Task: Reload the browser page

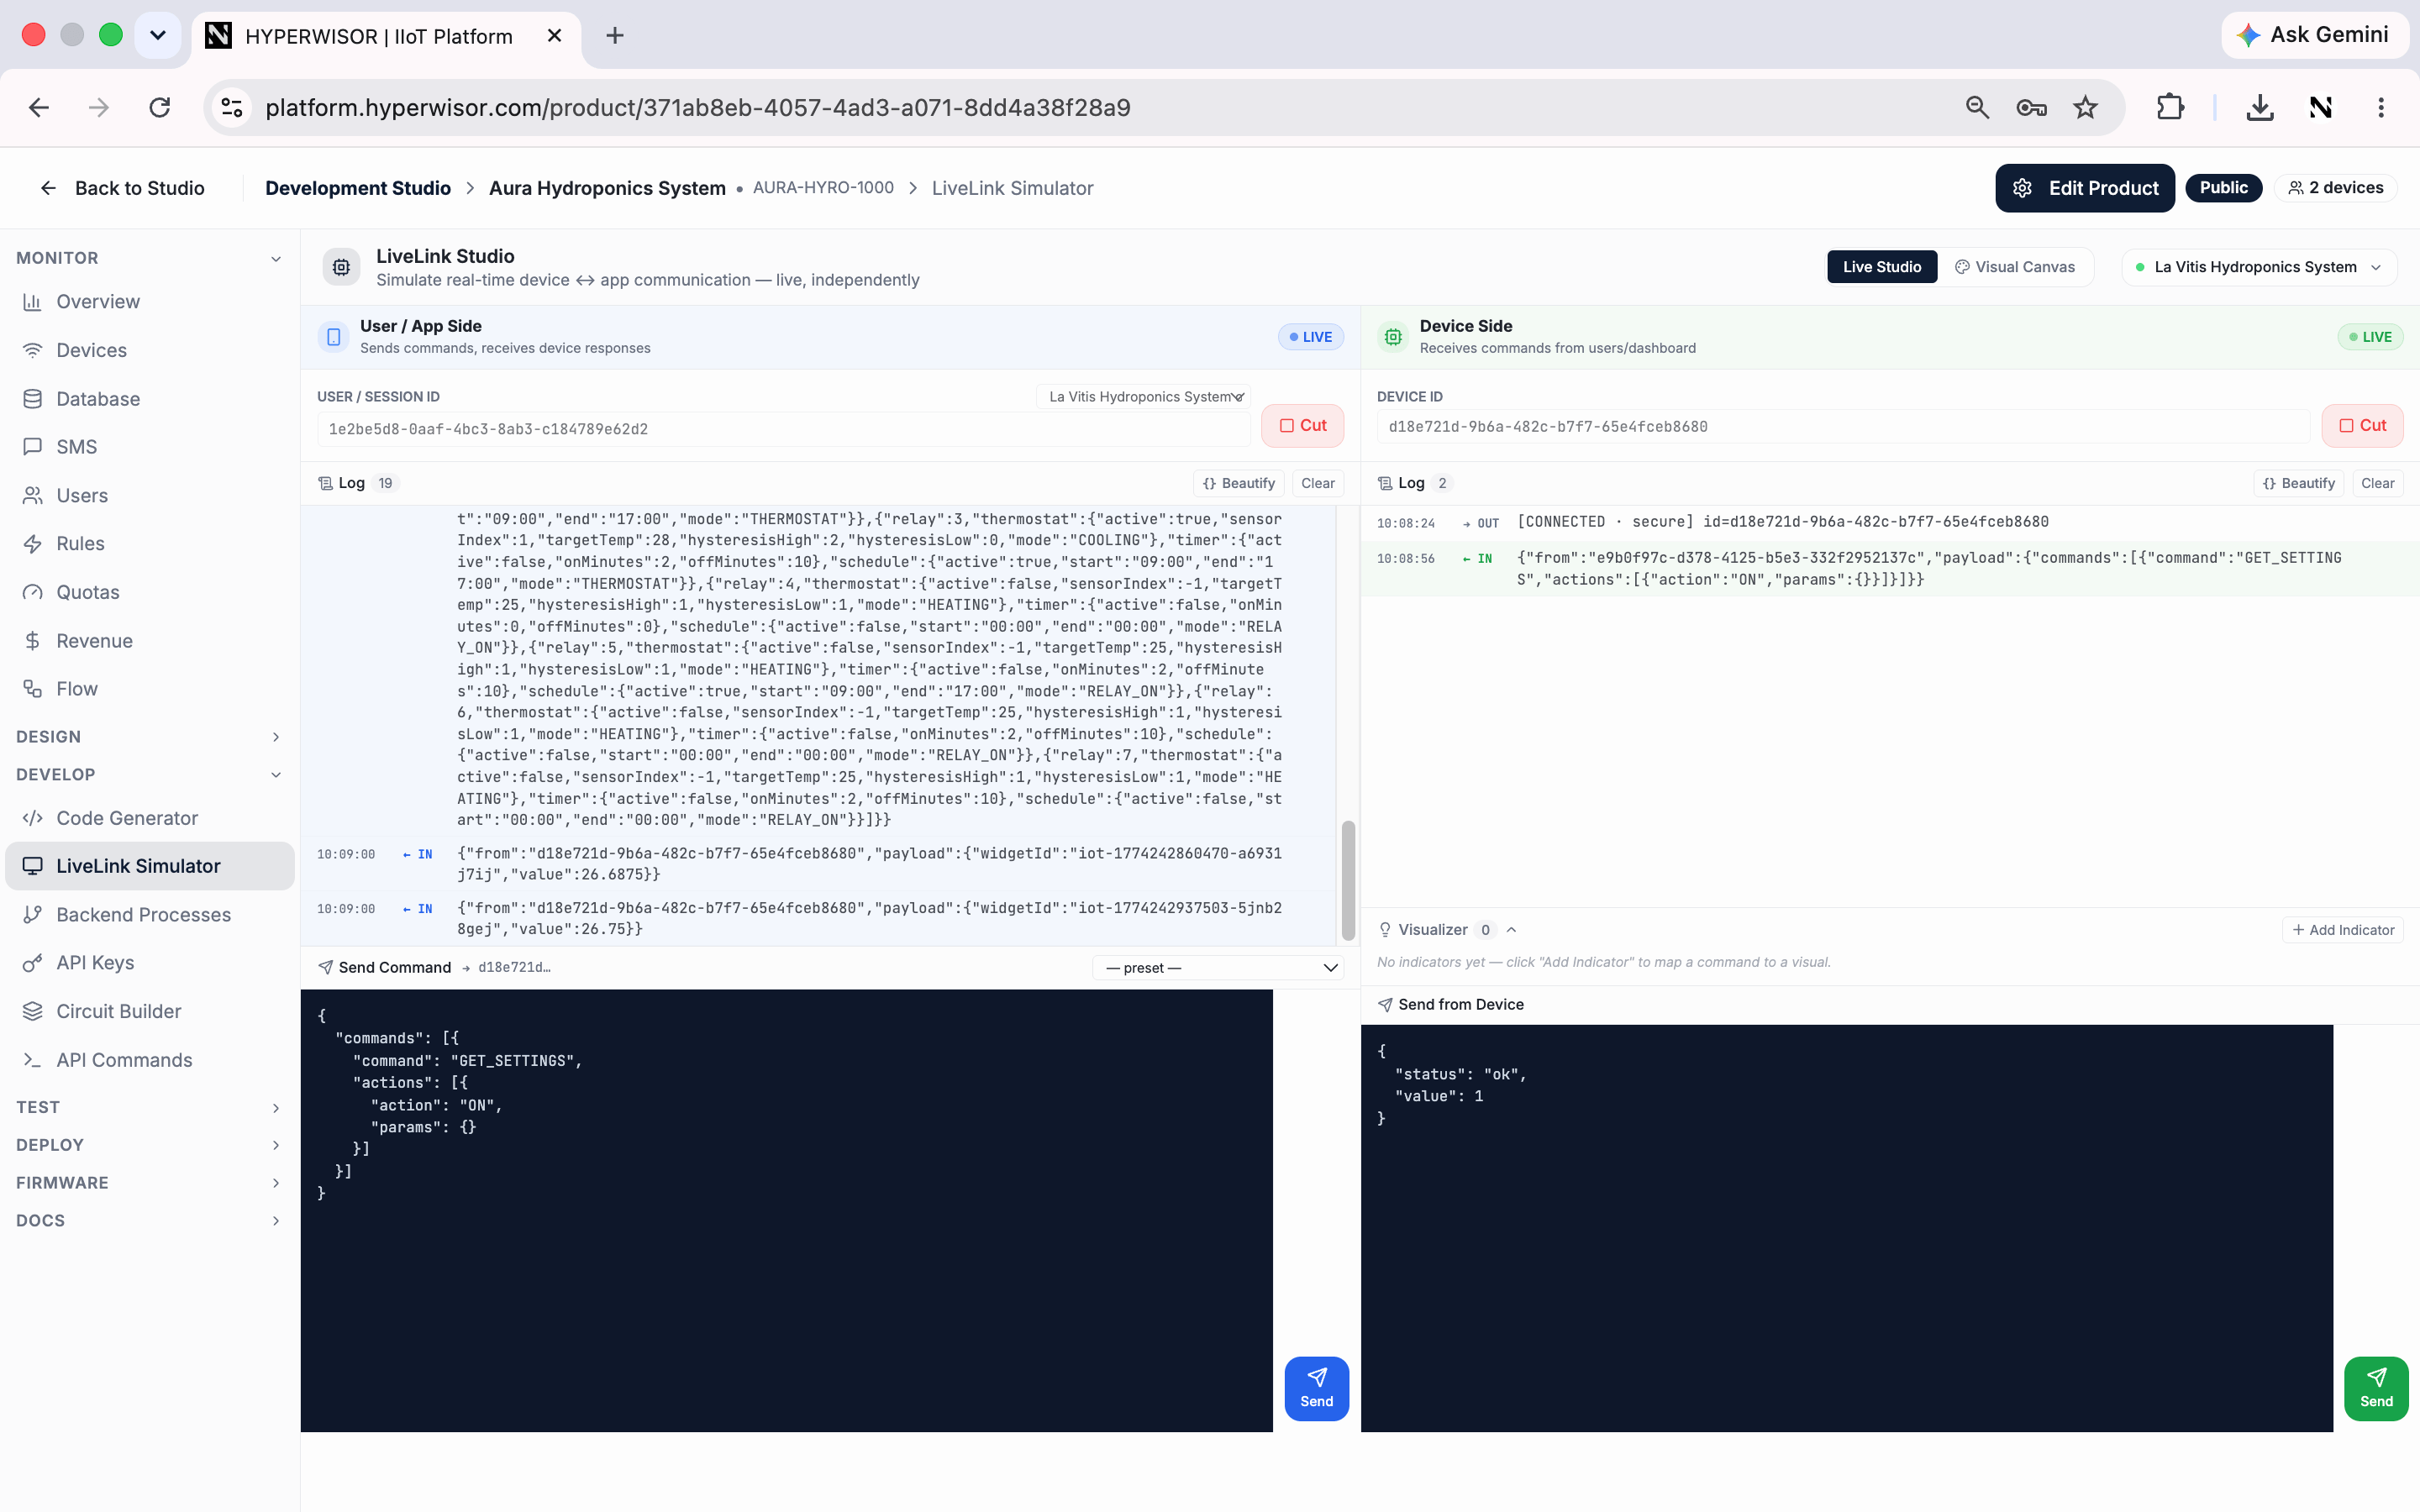Action: click(x=160, y=107)
